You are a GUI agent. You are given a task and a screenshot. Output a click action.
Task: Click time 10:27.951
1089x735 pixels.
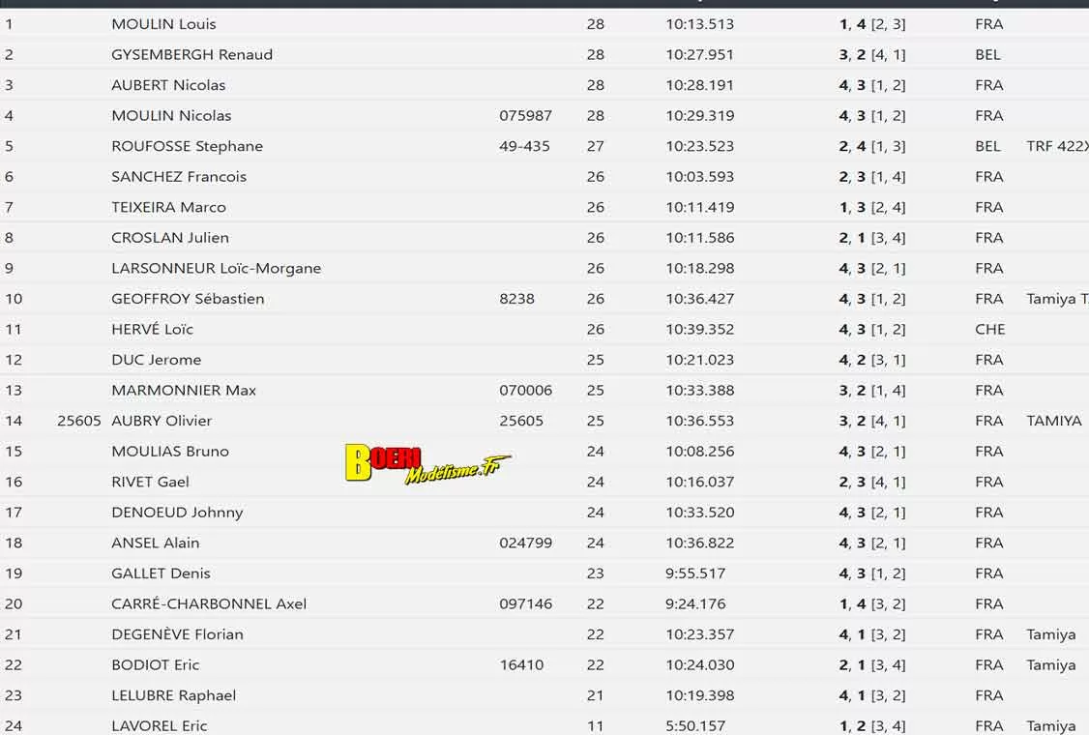(x=699, y=55)
